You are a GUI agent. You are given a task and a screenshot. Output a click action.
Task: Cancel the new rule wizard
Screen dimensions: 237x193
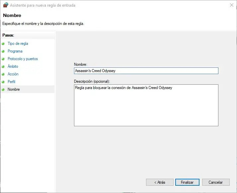pyautogui.click(x=215, y=182)
